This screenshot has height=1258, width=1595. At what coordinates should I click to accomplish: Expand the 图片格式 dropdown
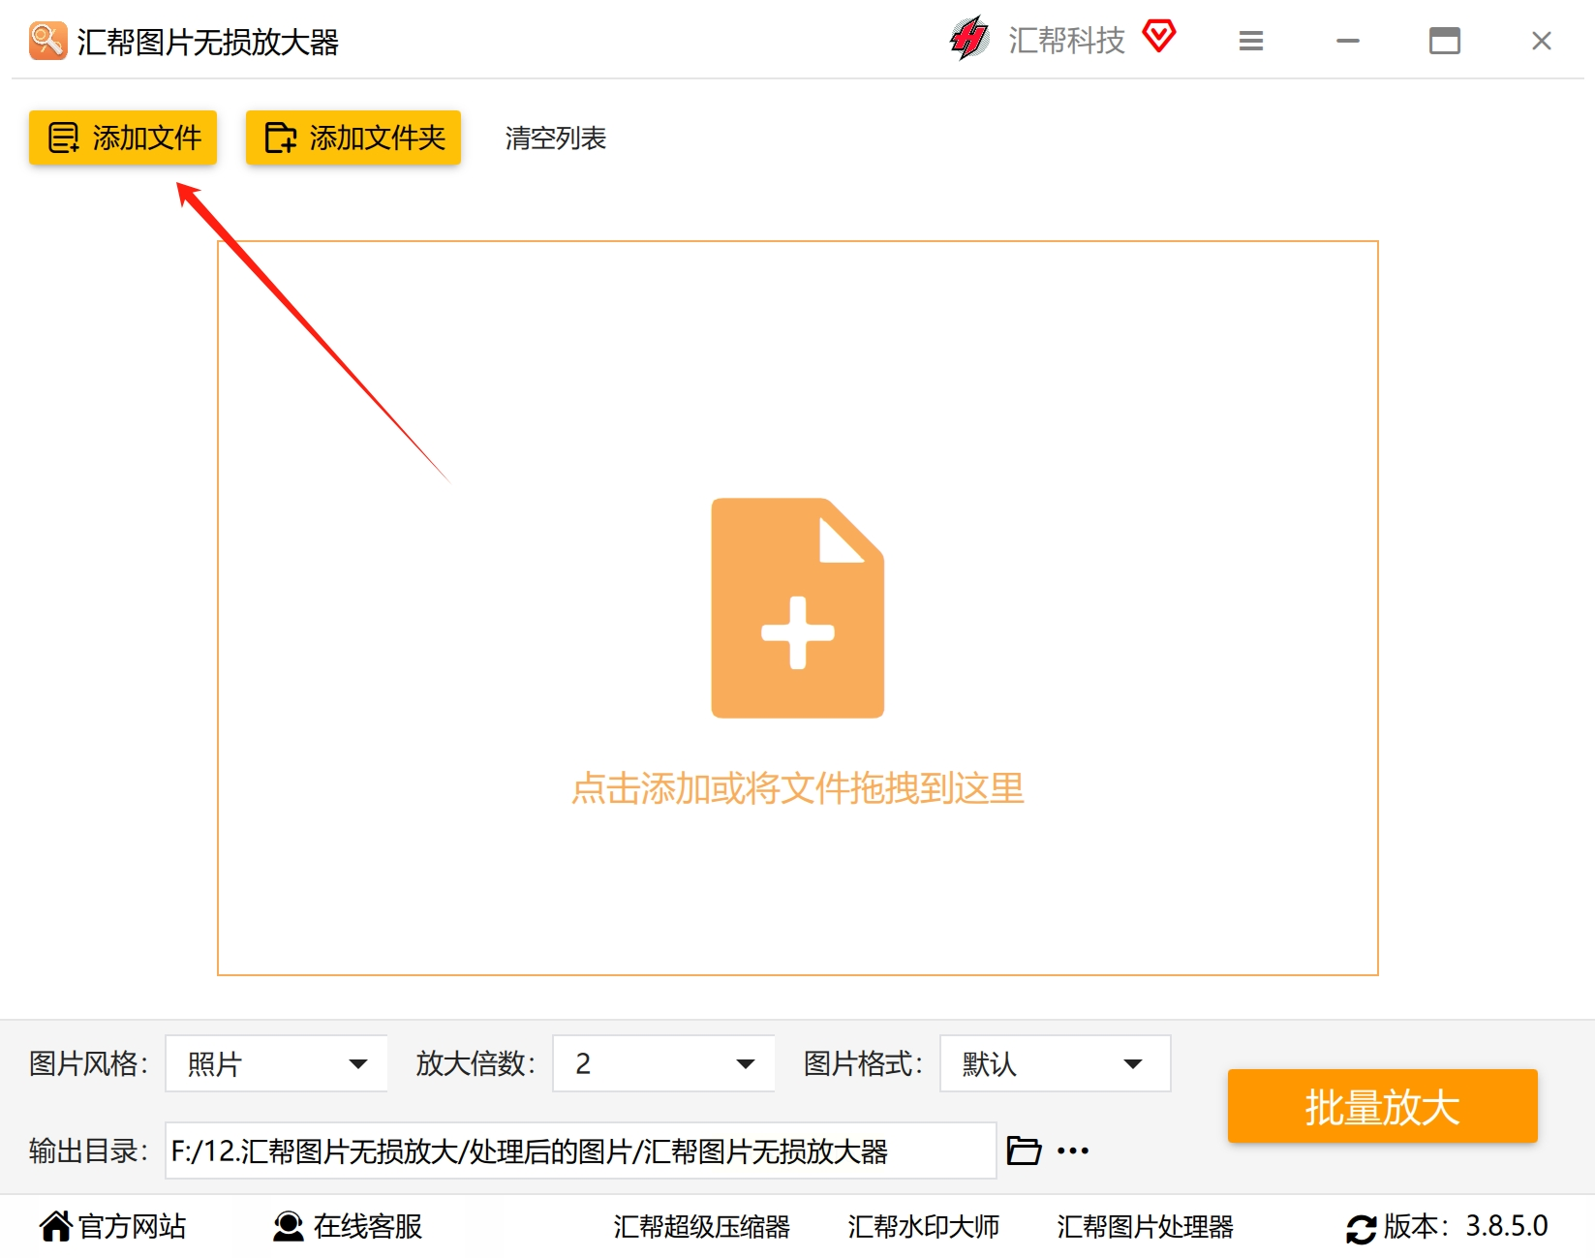click(x=1055, y=1063)
